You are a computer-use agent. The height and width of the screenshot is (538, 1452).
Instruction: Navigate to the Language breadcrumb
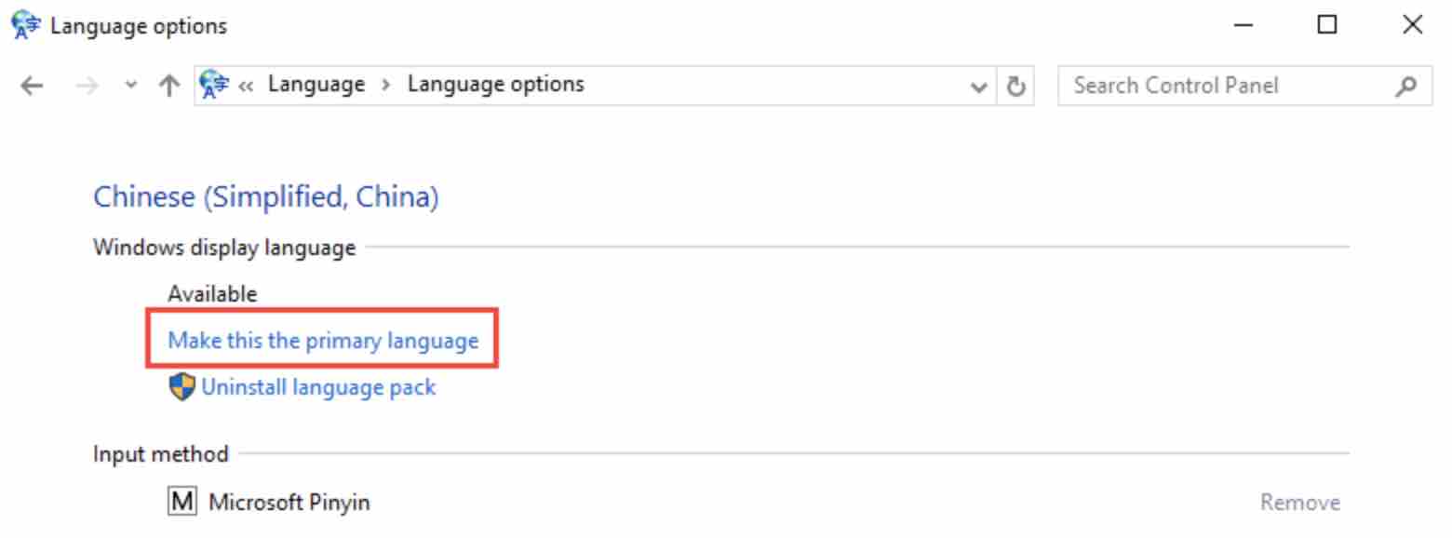[x=316, y=84]
